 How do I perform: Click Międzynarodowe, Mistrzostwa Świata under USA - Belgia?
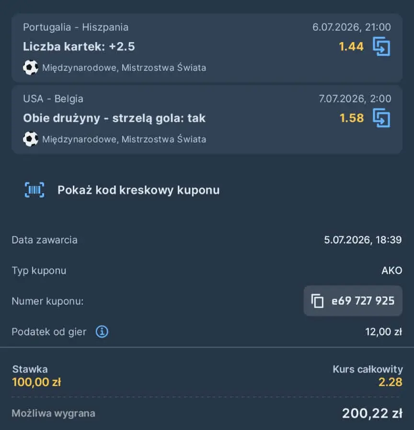click(124, 139)
